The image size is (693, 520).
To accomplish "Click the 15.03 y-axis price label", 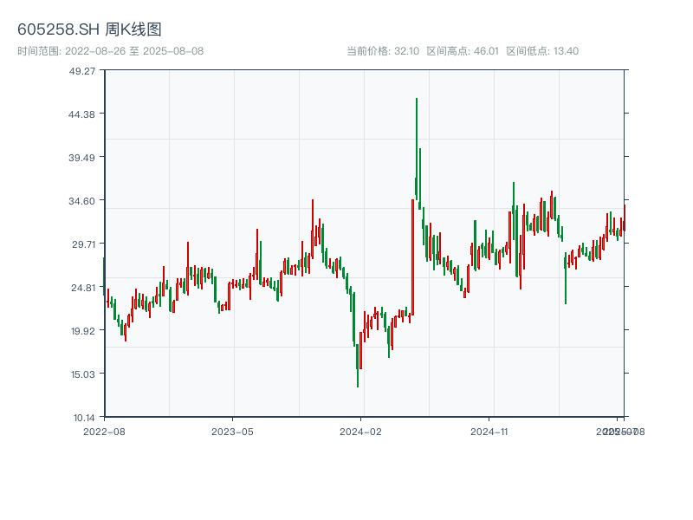I will (83, 374).
